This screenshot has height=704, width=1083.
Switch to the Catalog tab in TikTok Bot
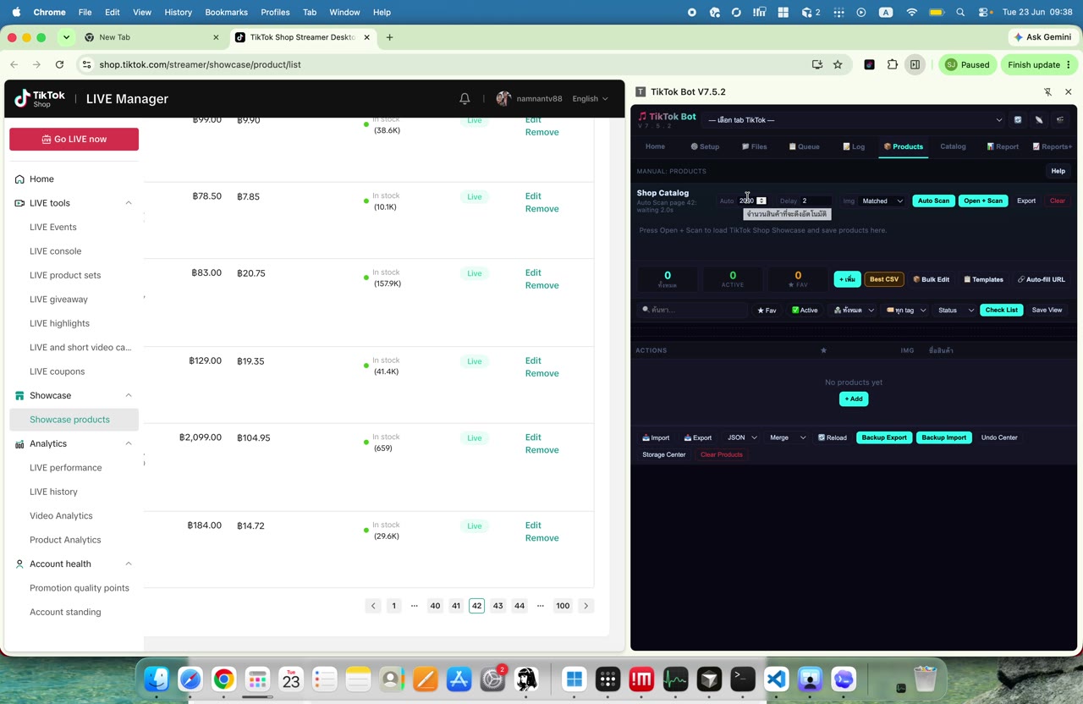click(x=953, y=146)
